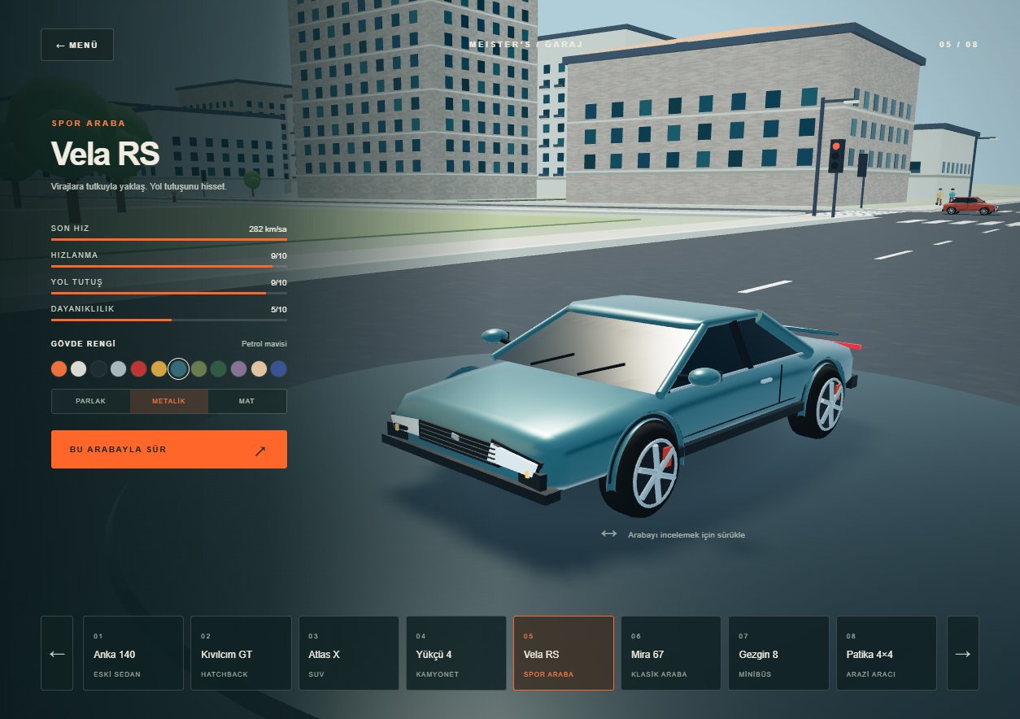This screenshot has height=719, width=1020.
Task: Click the MEISTER'S / GARAJ header text
Action: (525, 45)
